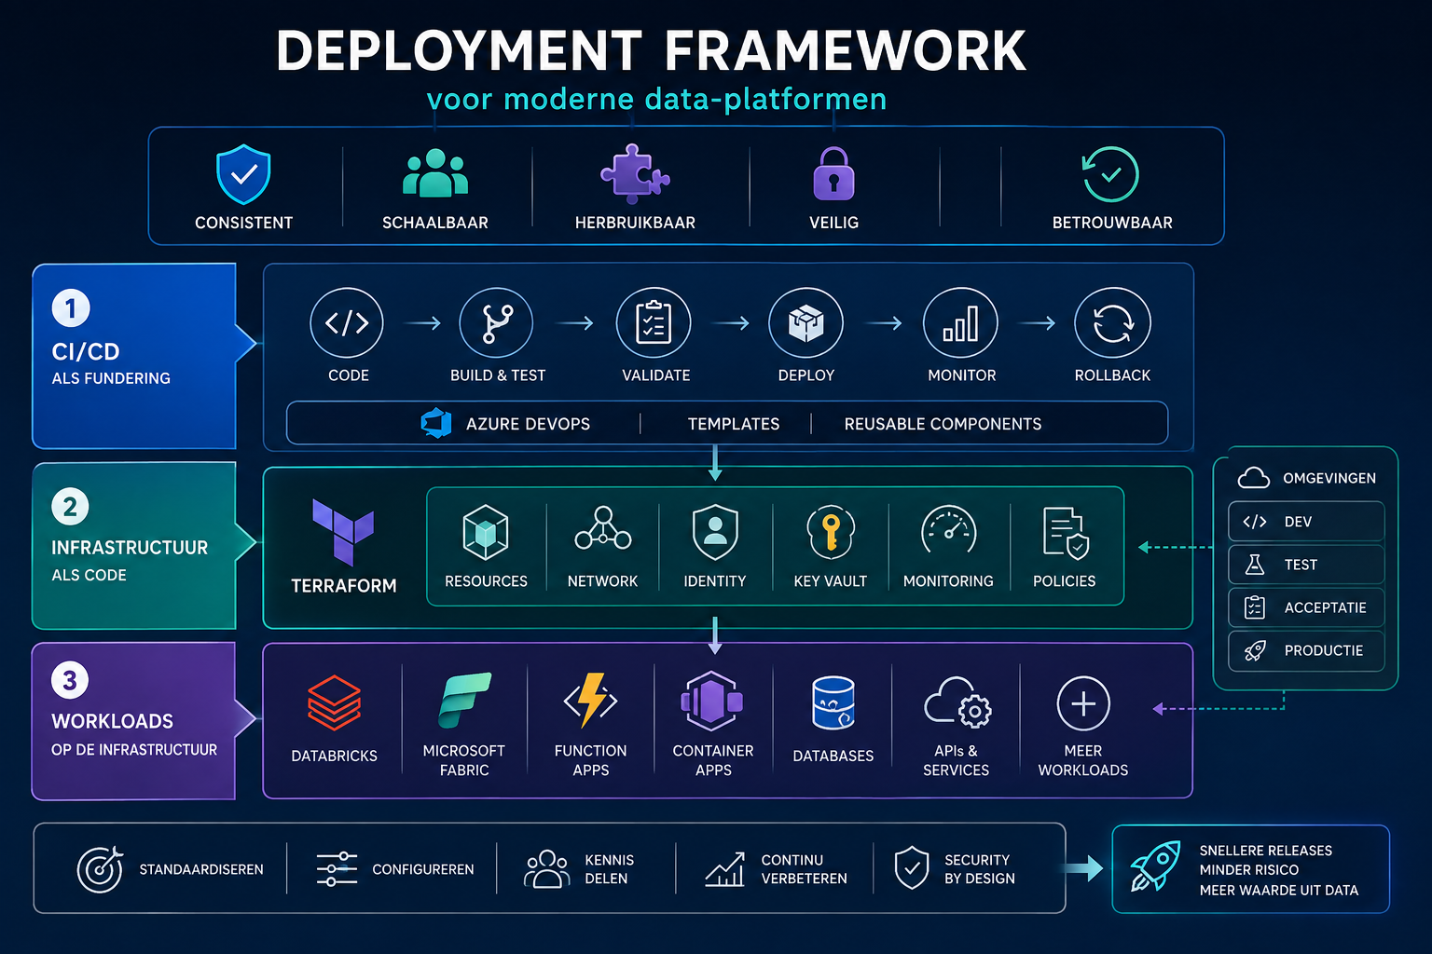This screenshot has height=954, width=1432.
Task: Select the Policies document shield icon
Action: 1065,533
